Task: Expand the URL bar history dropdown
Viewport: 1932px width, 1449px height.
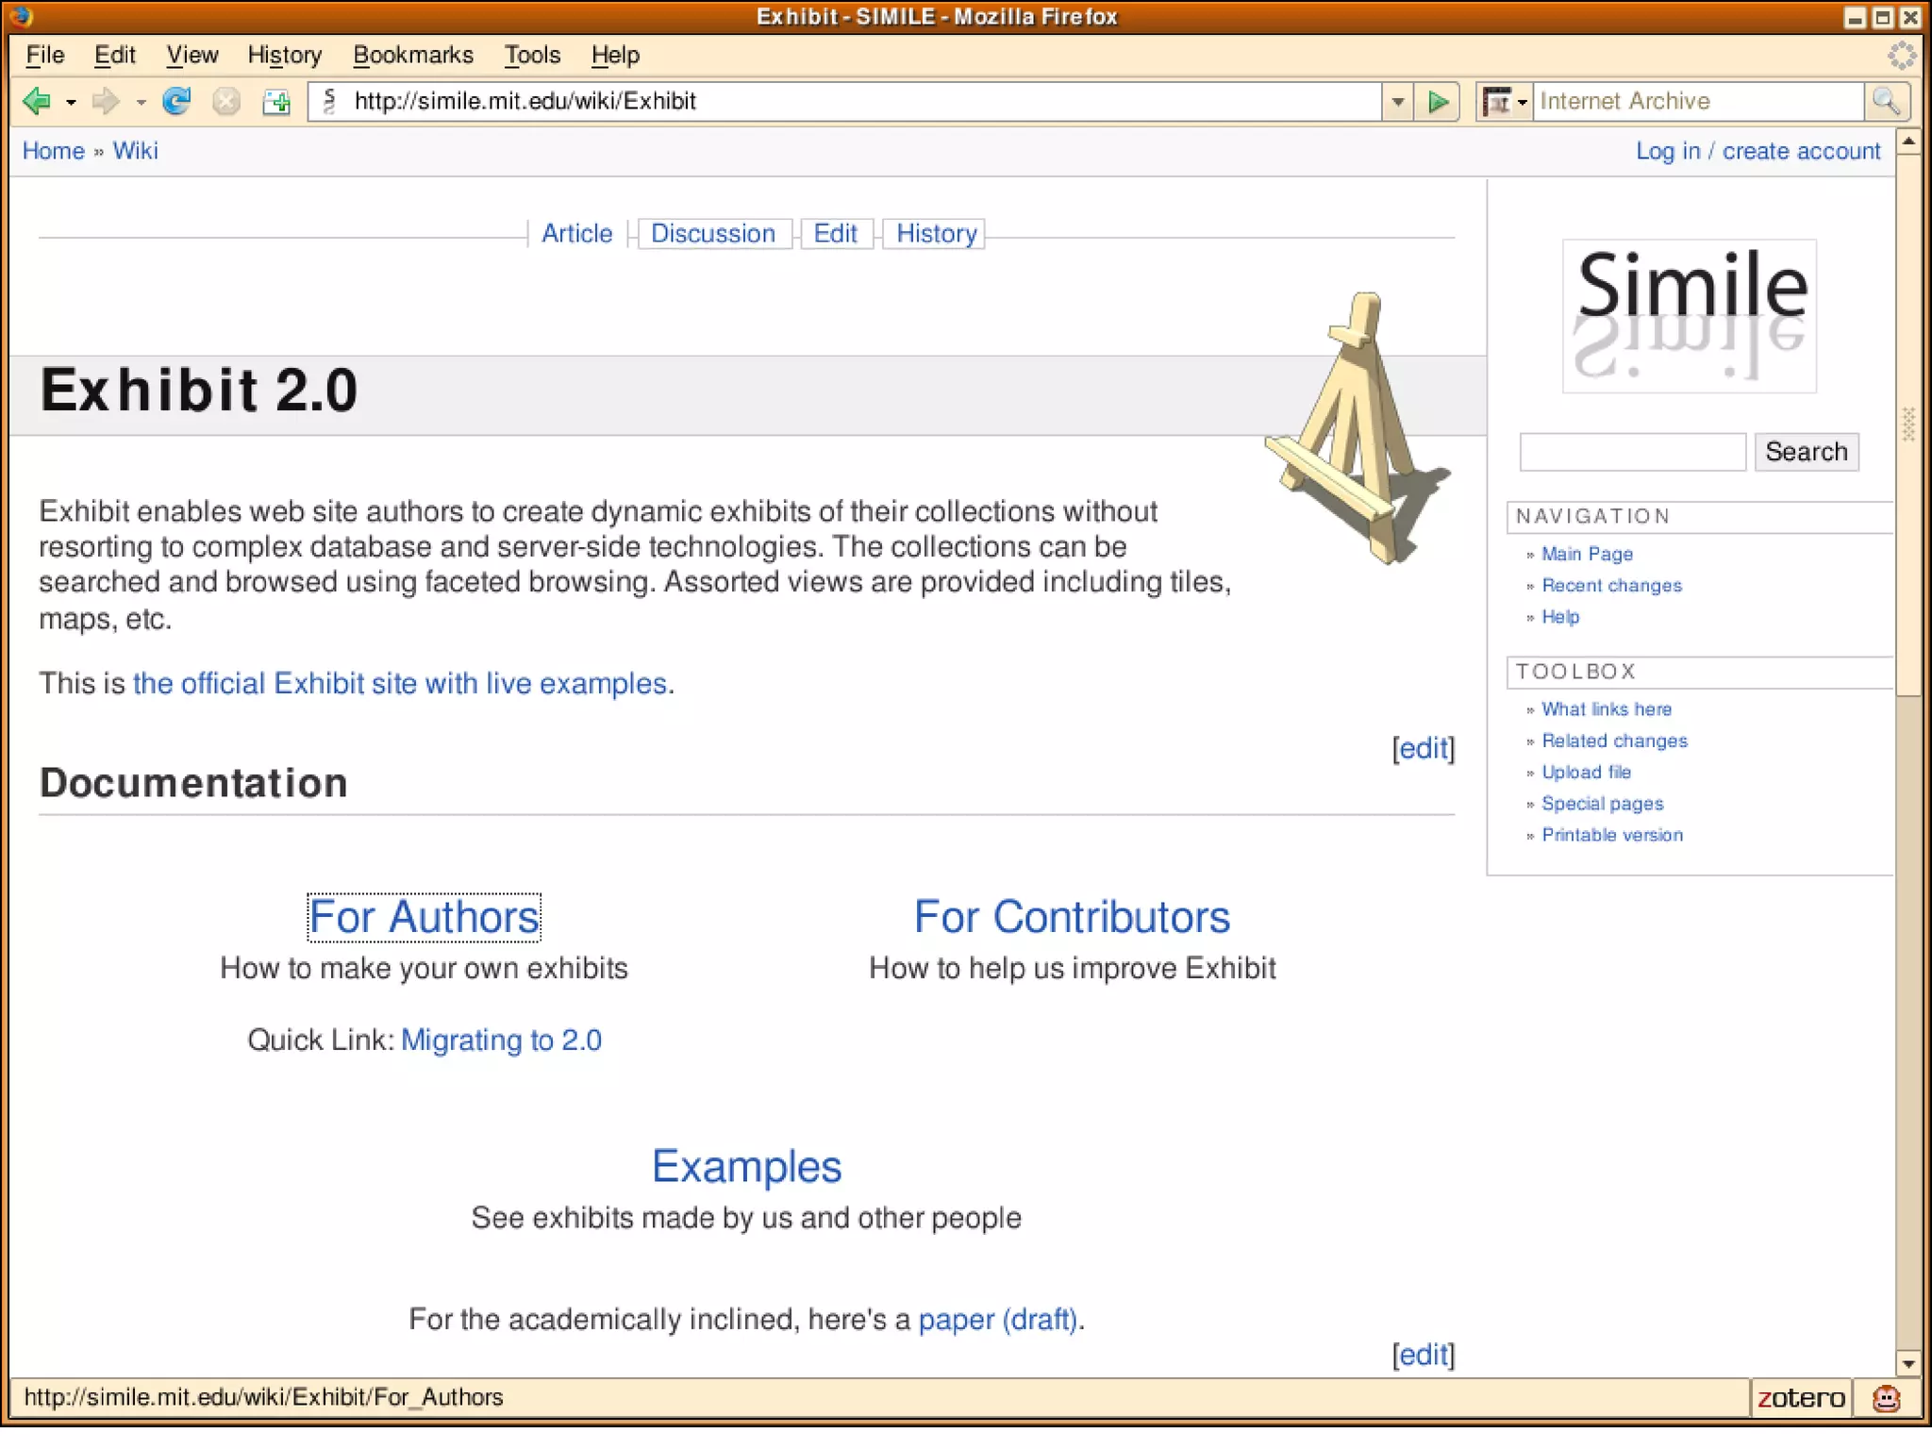Action: 1398,102
